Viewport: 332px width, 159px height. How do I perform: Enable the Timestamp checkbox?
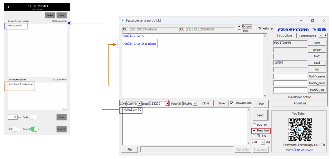pyautogui.click(x=255, y=28)
